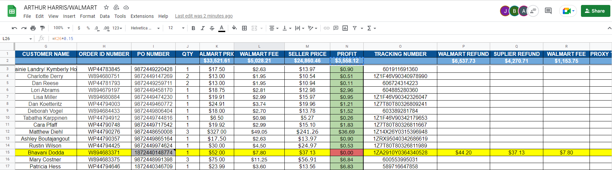Image resolution: width=612 pixels, height=170 pixels.
Task: Open the Insert menu
Action: click(x=69, y=16)
